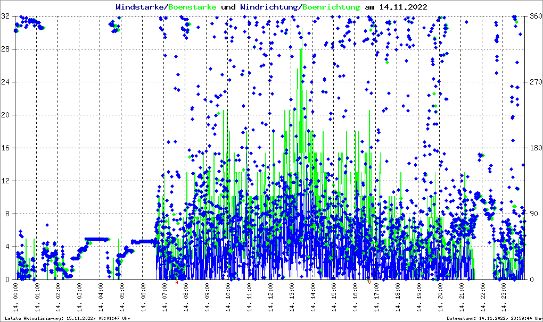This screenshot has width=543, height=322.
Task: Click the '270' direction scale label
Action: point(536,82)
